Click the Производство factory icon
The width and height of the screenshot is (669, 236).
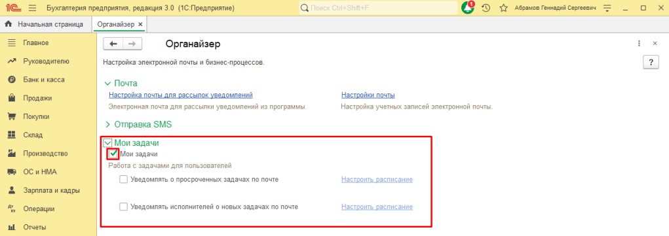(12, 154)
